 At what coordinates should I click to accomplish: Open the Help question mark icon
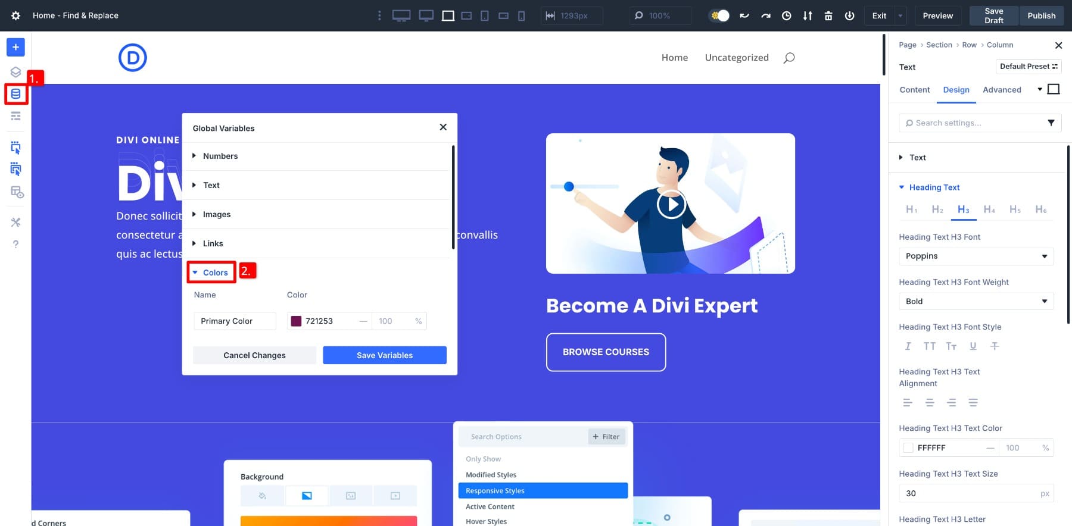click(15, 244)
